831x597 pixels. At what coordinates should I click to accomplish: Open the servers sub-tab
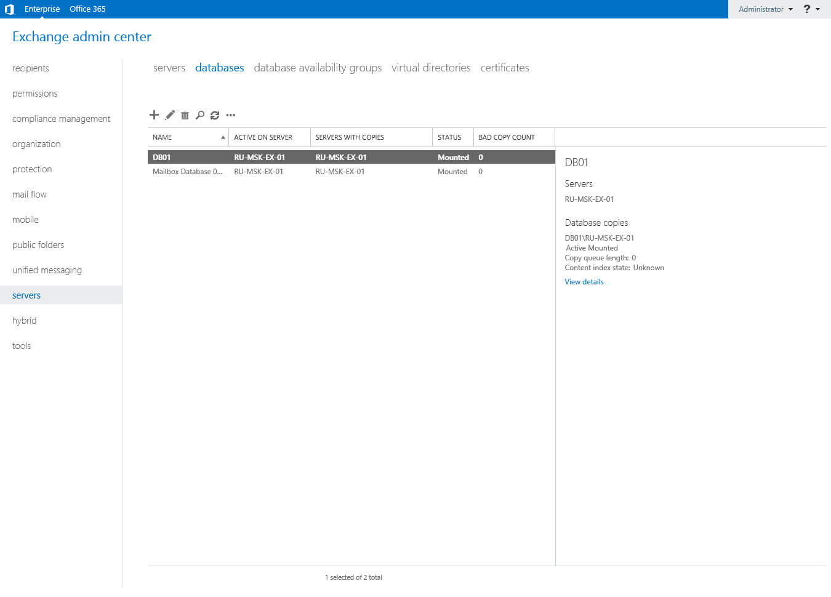[x=169, y=68]
